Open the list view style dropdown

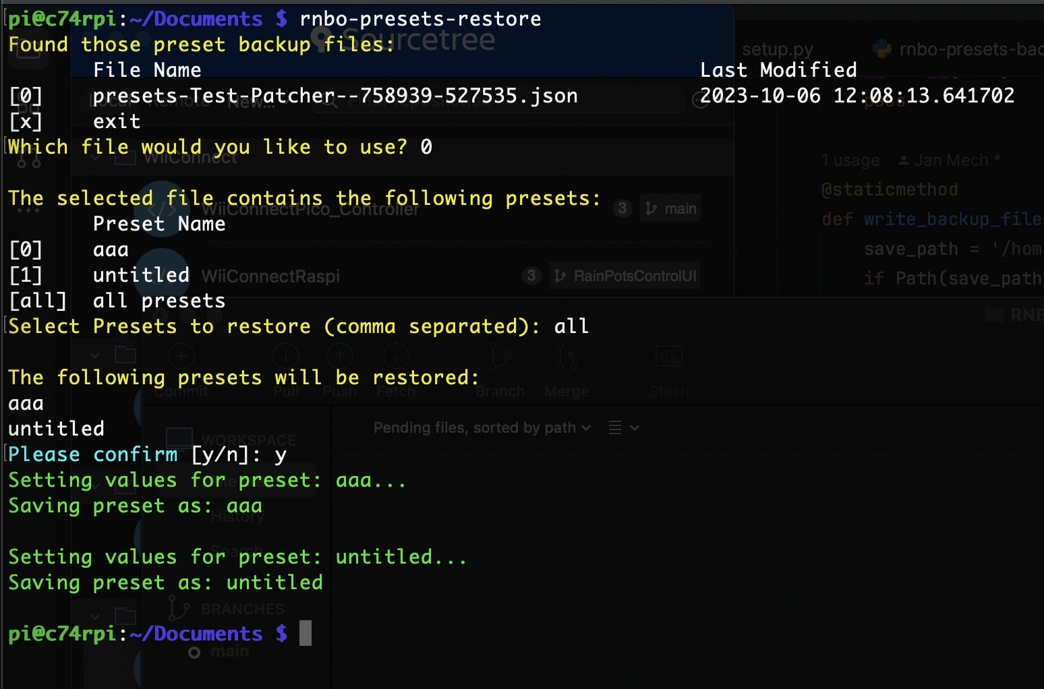624,427
